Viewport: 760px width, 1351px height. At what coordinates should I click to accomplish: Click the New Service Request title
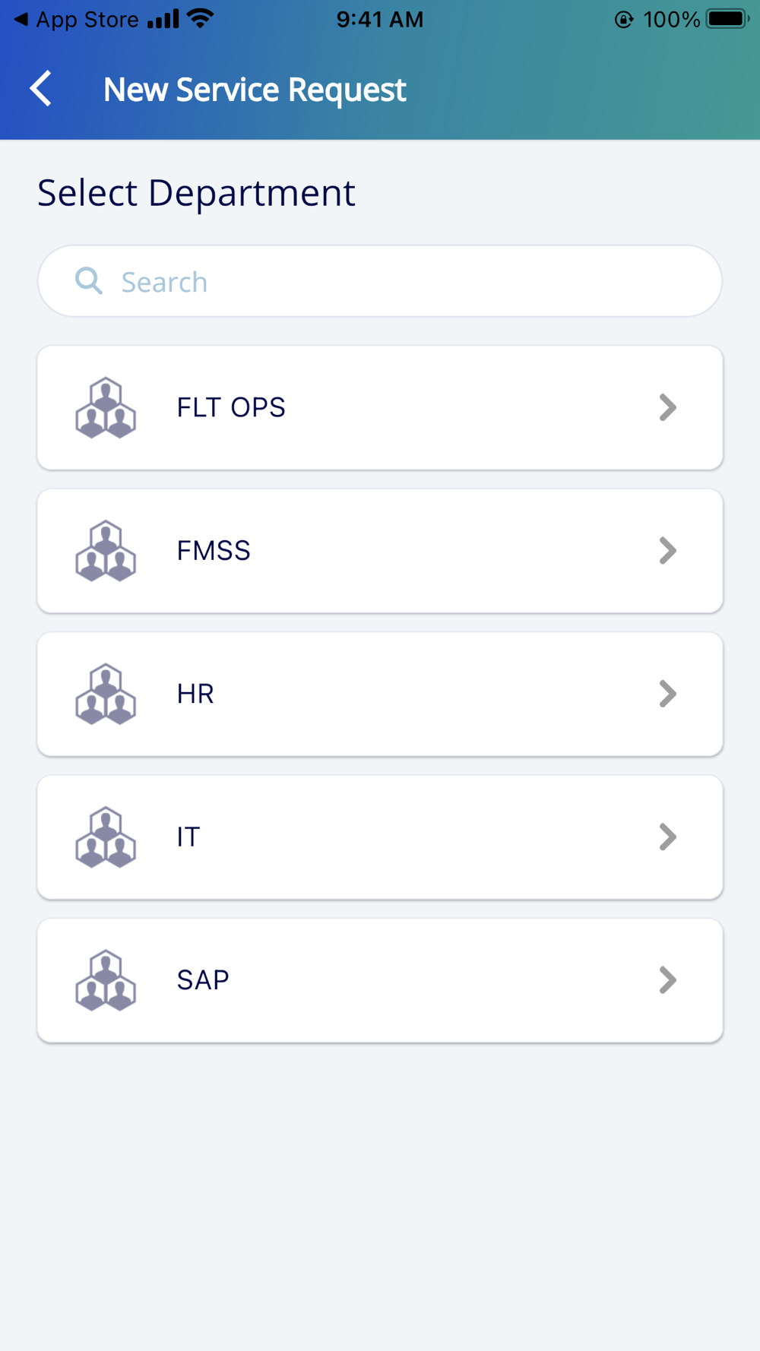click(255, 90)
